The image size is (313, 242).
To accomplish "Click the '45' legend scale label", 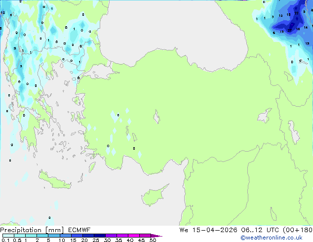I will pos(141,240).
